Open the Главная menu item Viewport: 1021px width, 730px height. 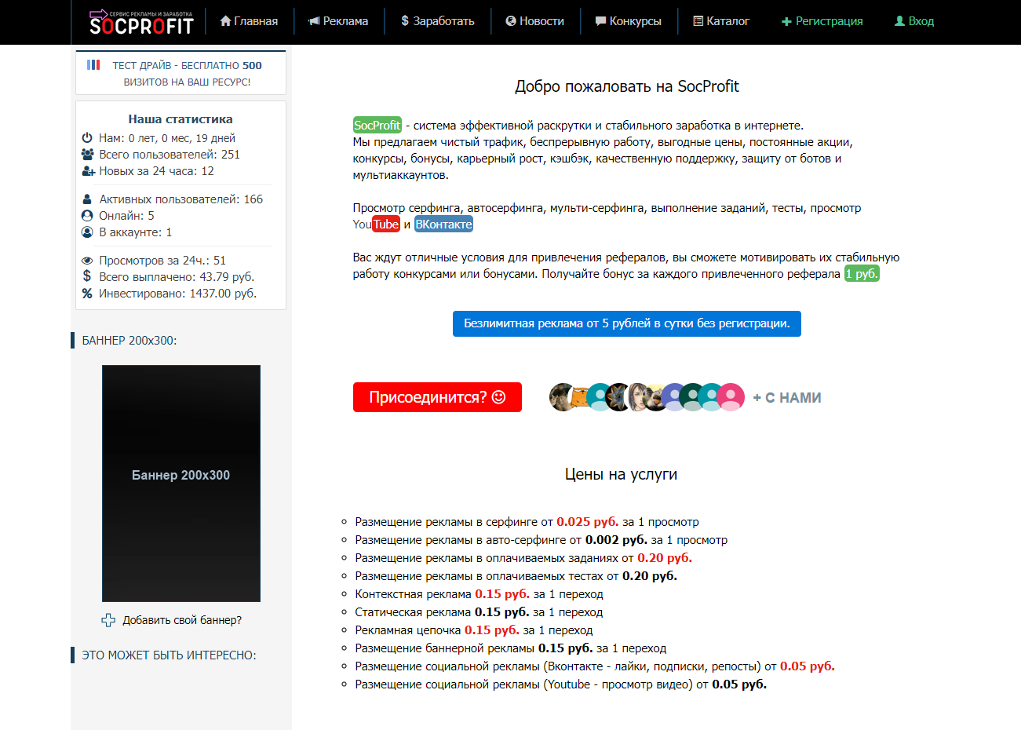(x=249, y=21)
